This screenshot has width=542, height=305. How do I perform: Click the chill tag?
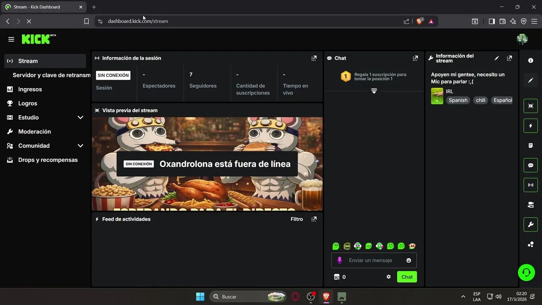point(481,100)
